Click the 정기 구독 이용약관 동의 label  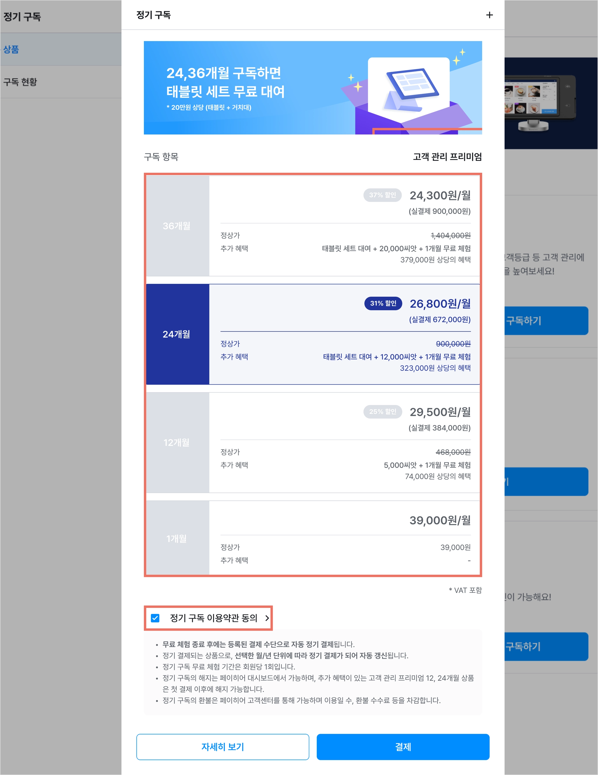(x=213, y=618)
